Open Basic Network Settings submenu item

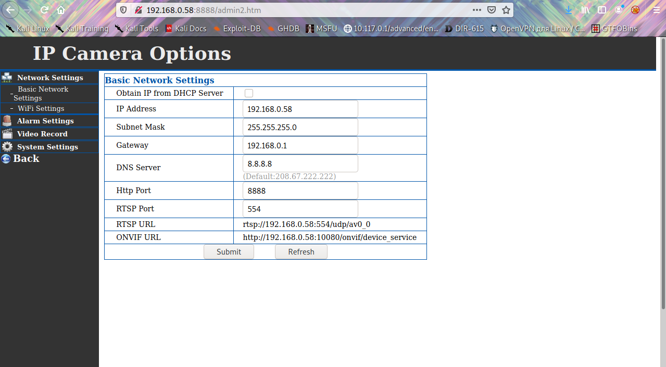[x=43, y=93]
